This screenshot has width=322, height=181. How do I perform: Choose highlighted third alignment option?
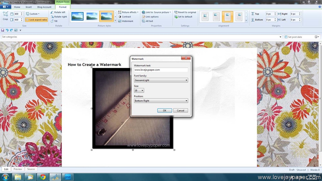pos(228,16)
